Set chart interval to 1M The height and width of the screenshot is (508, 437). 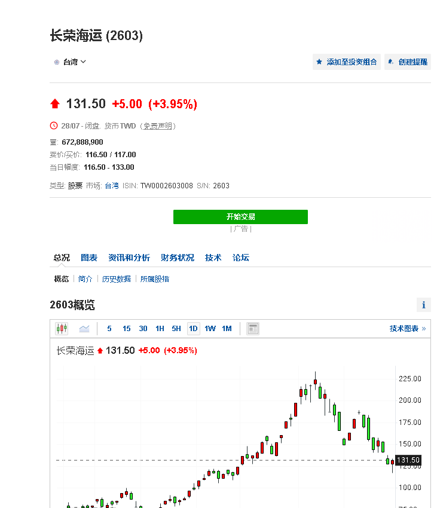[227, 328]
